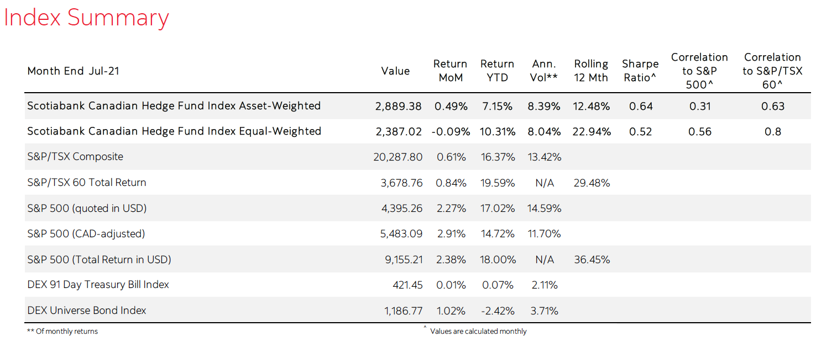816x342 pixels.
Task: Select the S&P 500 (CAD-adjusted) row label
Action: tap(86, 234)
